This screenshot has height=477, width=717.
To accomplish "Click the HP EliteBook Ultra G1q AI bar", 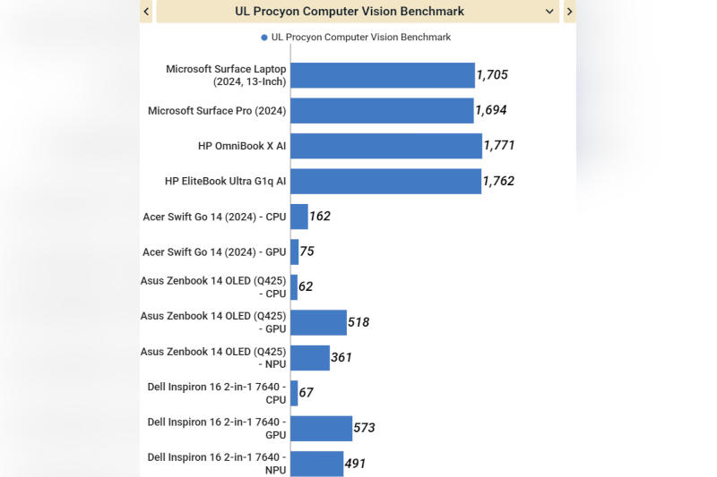I will (385, 181).
